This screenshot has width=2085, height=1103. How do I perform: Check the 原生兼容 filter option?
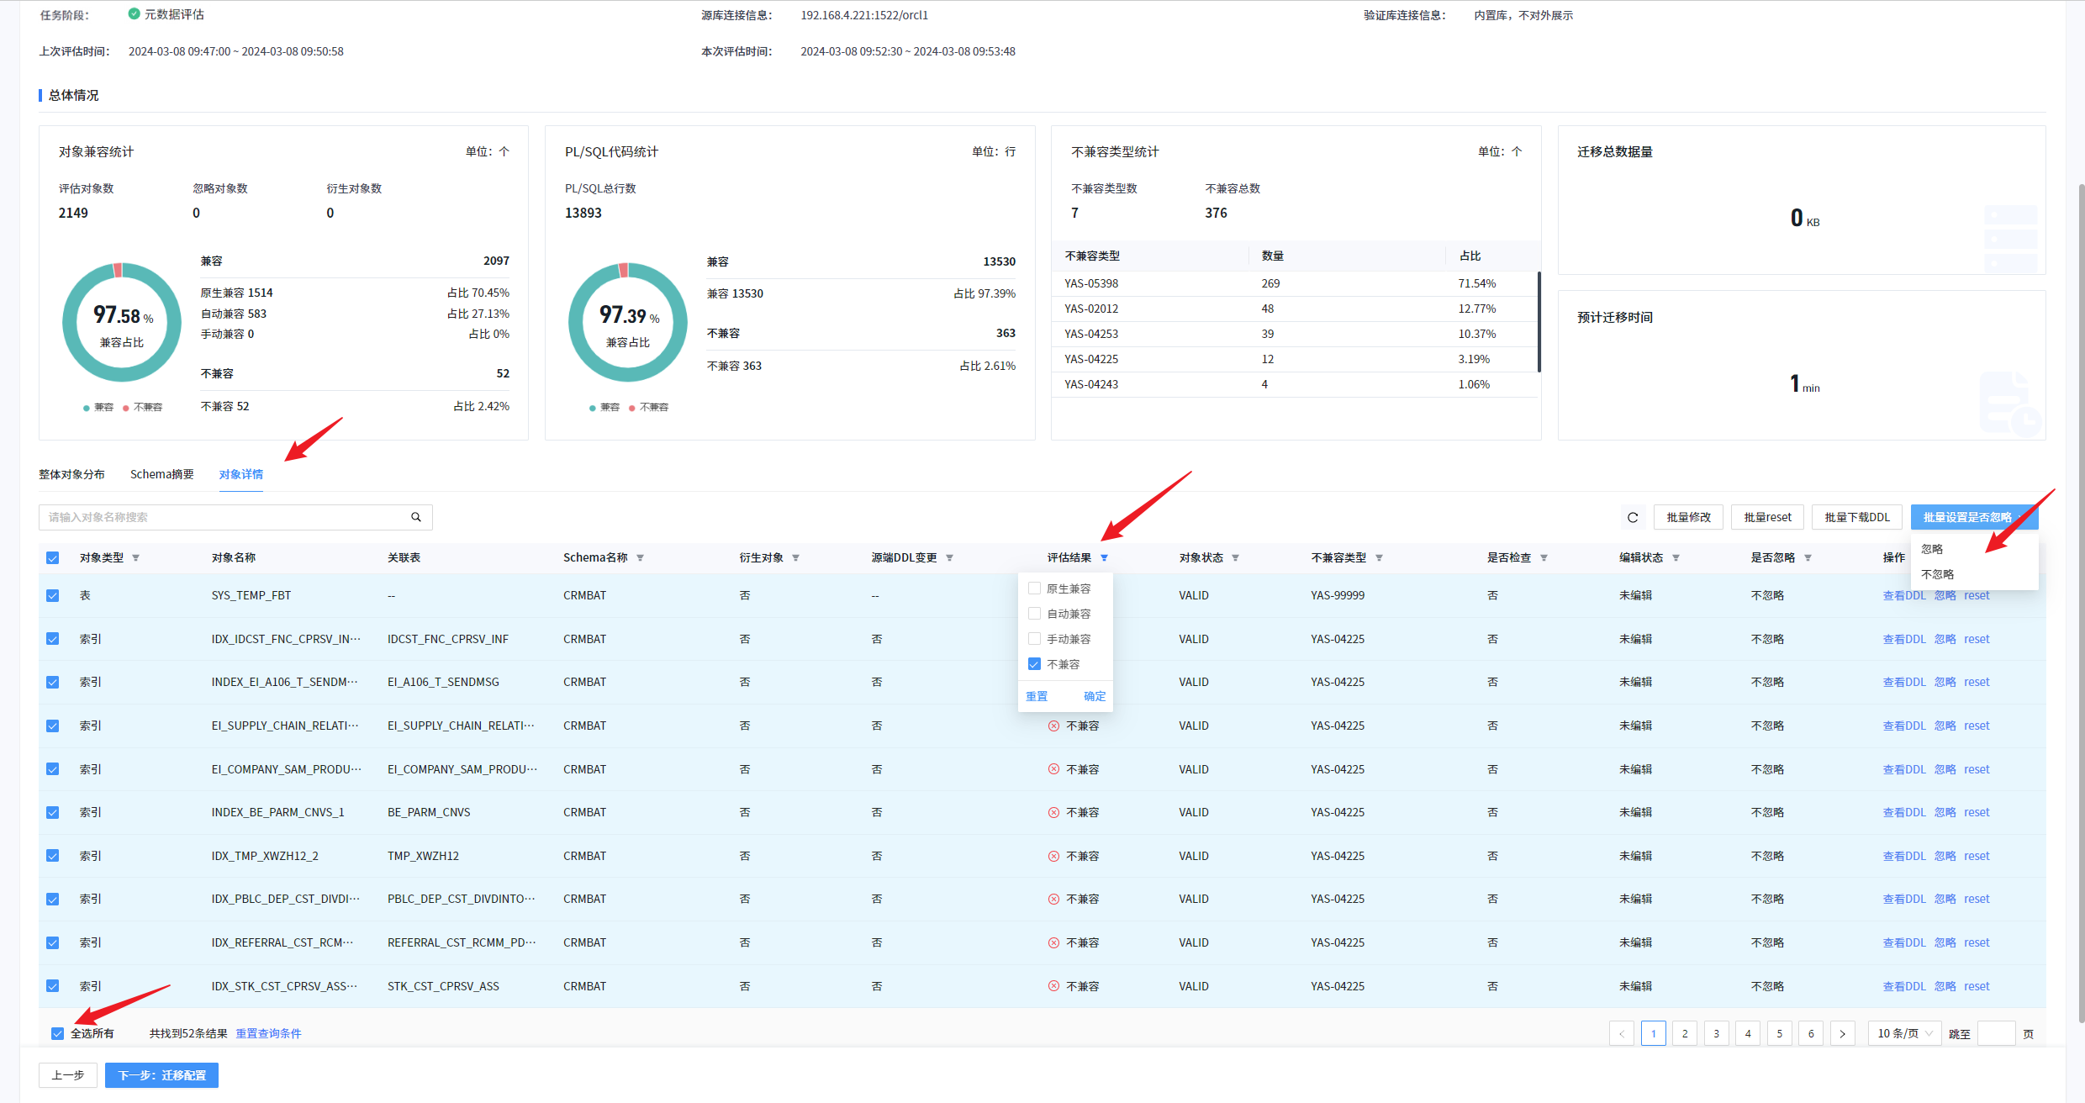1034,588
